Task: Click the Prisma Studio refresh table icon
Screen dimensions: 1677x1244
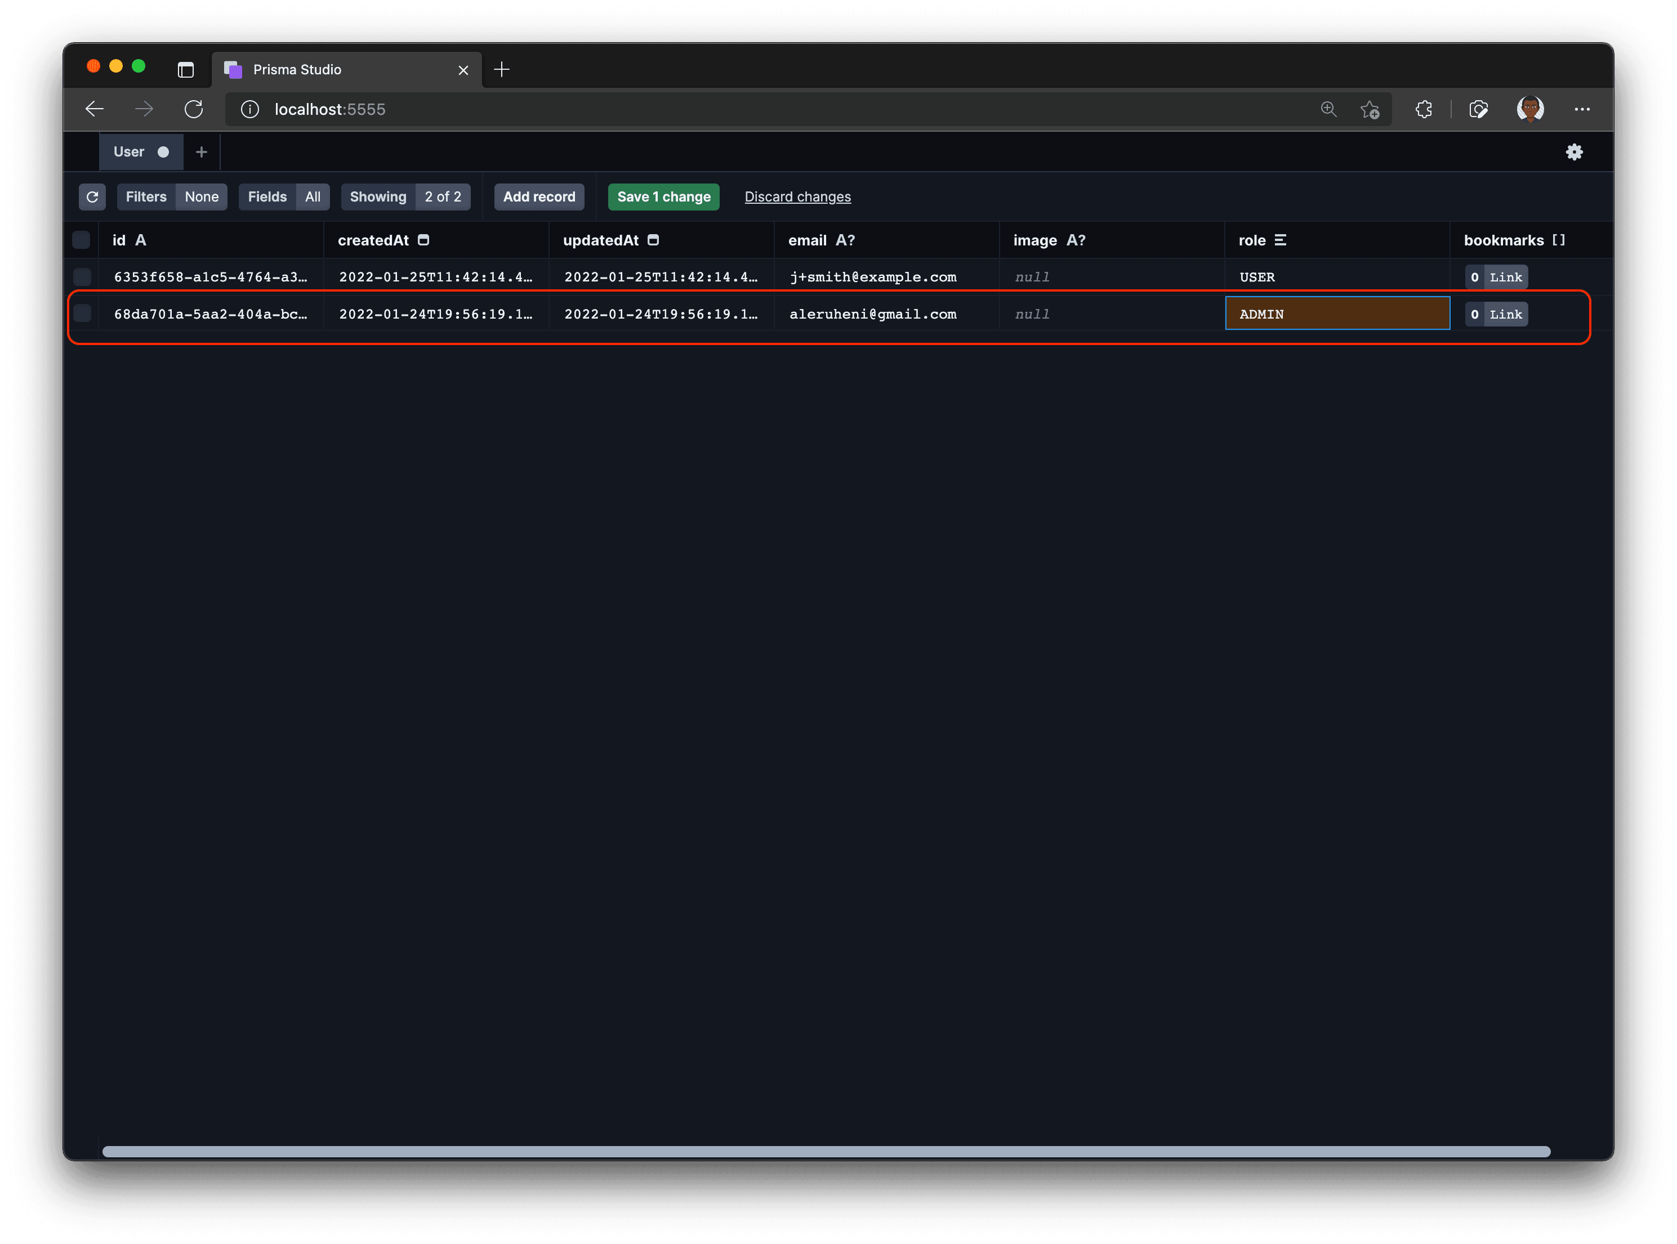Action: pos(92,196)
